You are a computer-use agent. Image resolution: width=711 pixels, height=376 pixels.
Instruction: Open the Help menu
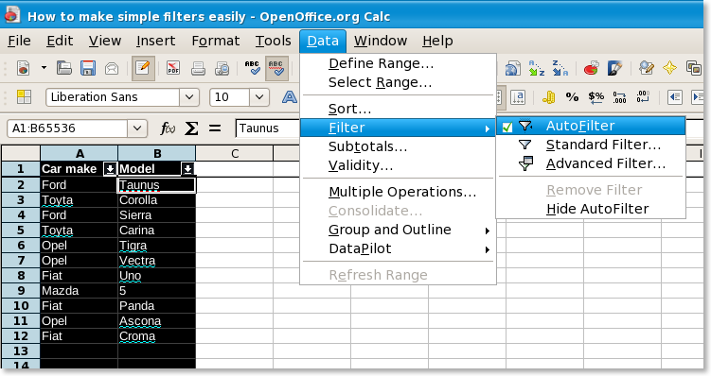click(437, 41)
